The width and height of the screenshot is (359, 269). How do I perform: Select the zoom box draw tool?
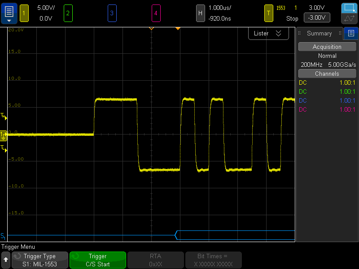(x=349, y=8)
